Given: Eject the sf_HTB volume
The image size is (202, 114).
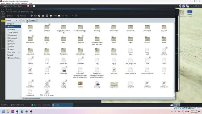Looking at the screenshot, I should (19, 52).
